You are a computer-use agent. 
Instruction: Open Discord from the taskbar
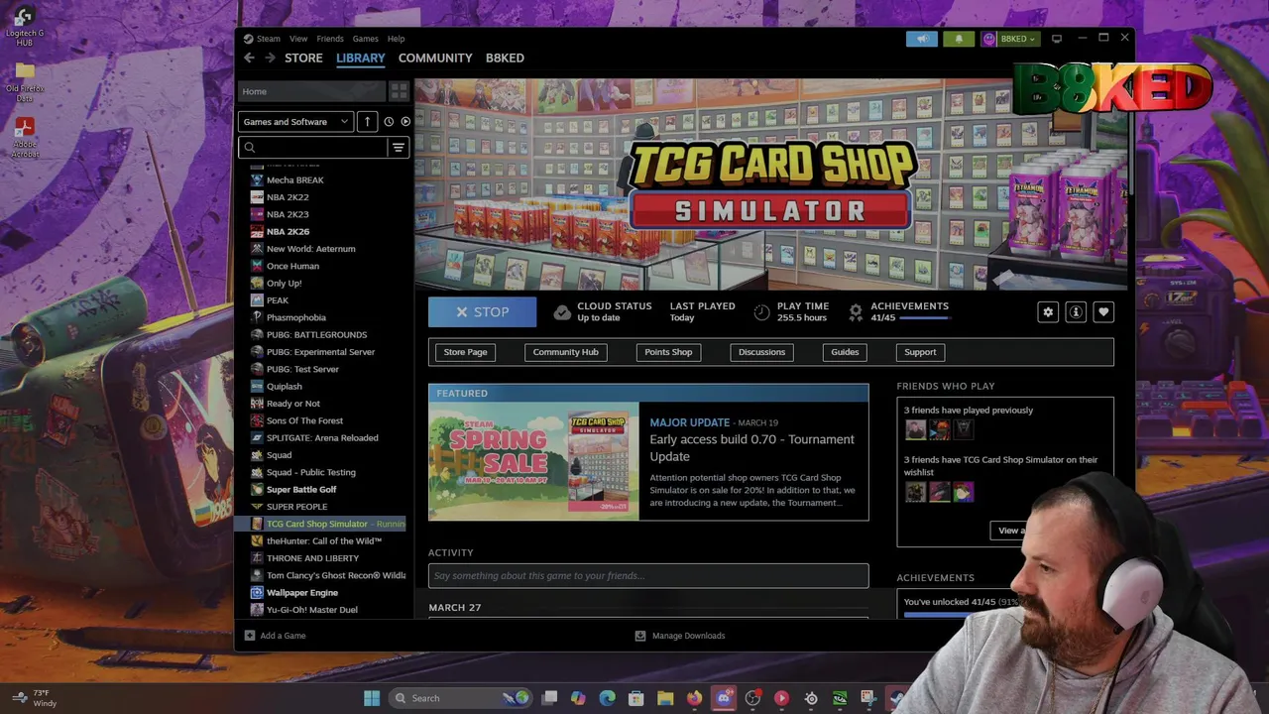tap(724, 698)
